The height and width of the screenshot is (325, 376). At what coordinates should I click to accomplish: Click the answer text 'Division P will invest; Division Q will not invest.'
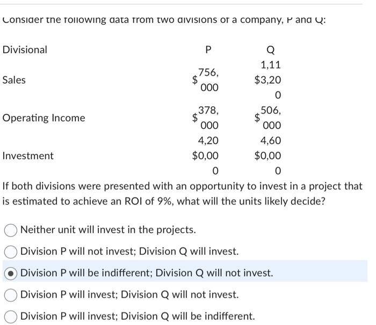coord(129,294)
